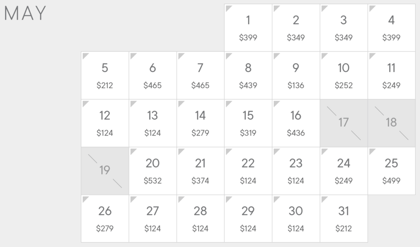Select May 14 priced $279
Image resolution: width=420 pixels, height=247 pixels.
(200, 123)
